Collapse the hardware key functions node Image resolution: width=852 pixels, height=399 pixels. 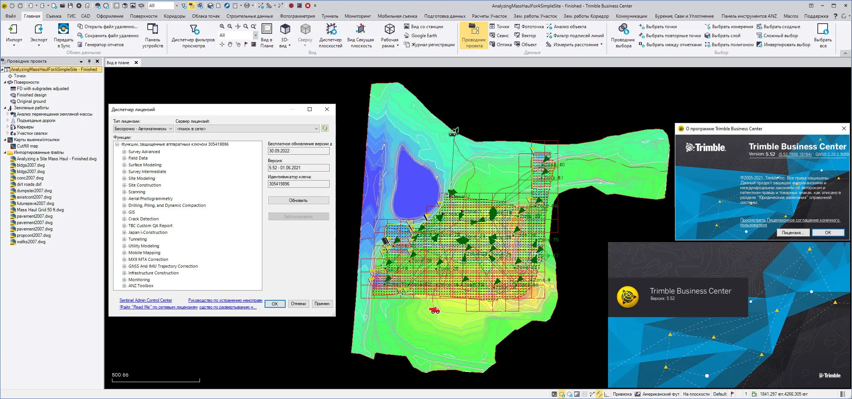tap(117, 144)
